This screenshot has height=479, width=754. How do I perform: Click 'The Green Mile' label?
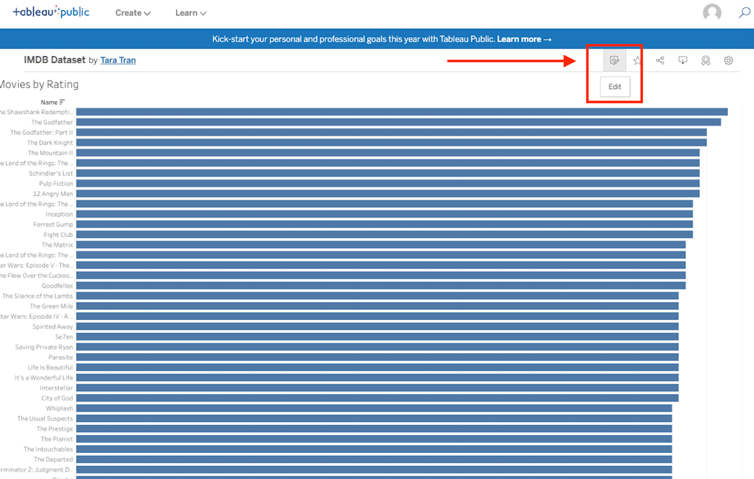[x=51, y=306]
